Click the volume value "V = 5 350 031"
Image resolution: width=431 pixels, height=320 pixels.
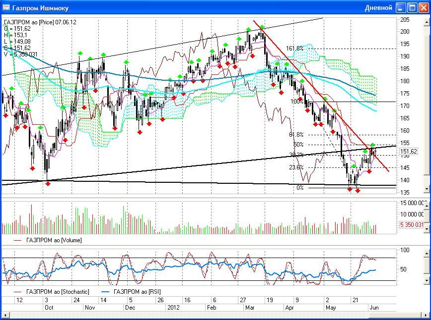pos(21,54)
